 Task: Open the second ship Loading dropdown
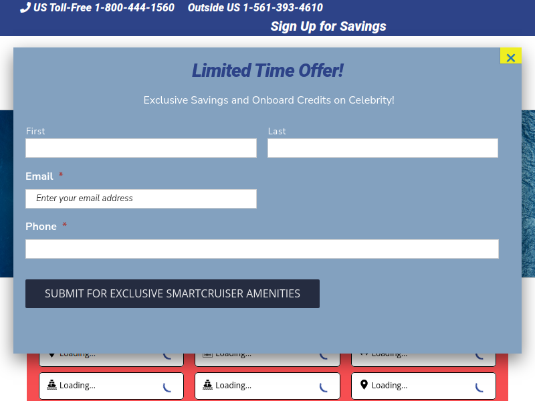tap(267, 386)
